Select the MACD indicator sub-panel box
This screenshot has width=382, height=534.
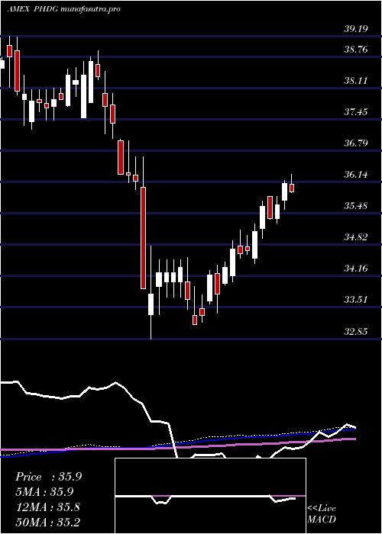click(210, 496)
